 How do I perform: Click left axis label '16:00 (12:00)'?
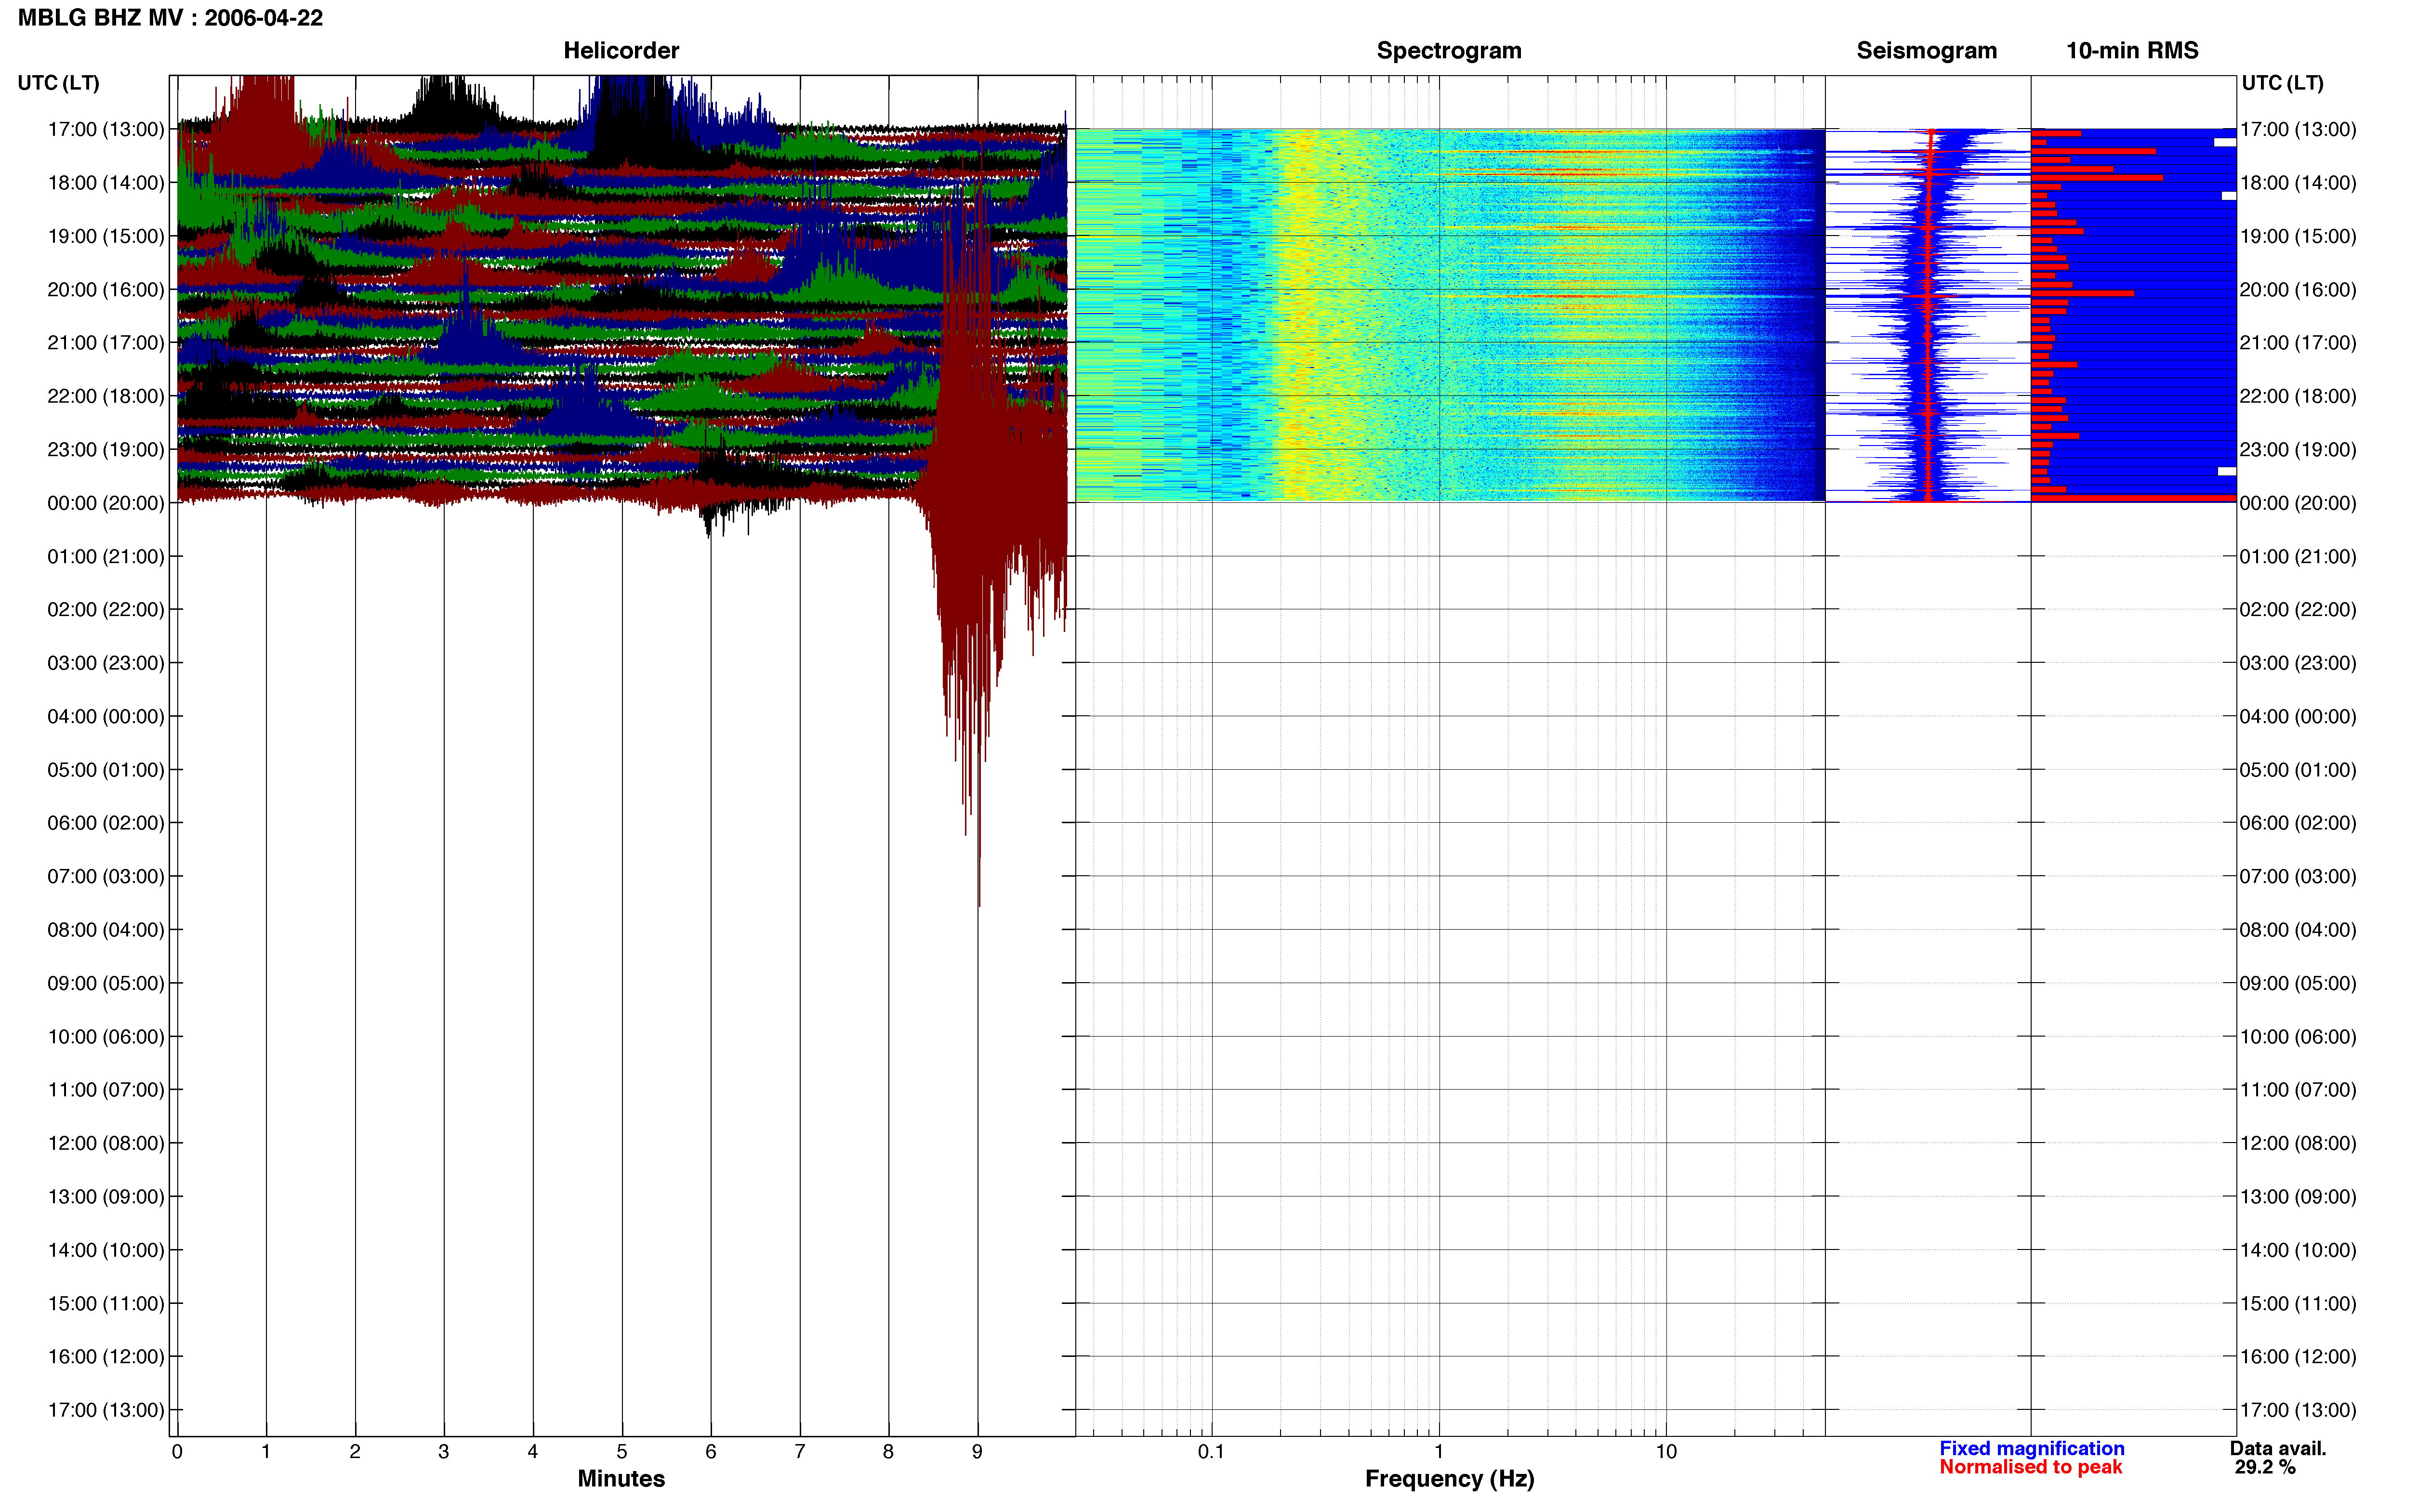[x=106, y=1357]
